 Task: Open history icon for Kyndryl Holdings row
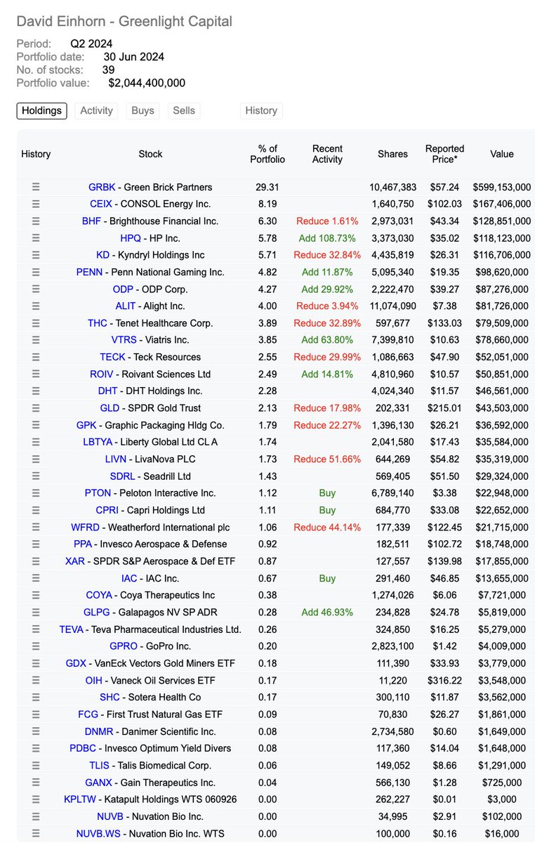[36, 255]
